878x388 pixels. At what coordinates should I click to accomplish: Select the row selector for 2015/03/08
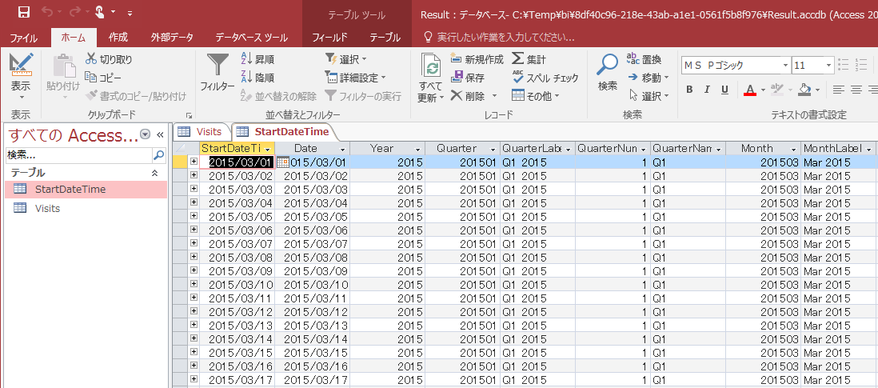click(180, 257)
